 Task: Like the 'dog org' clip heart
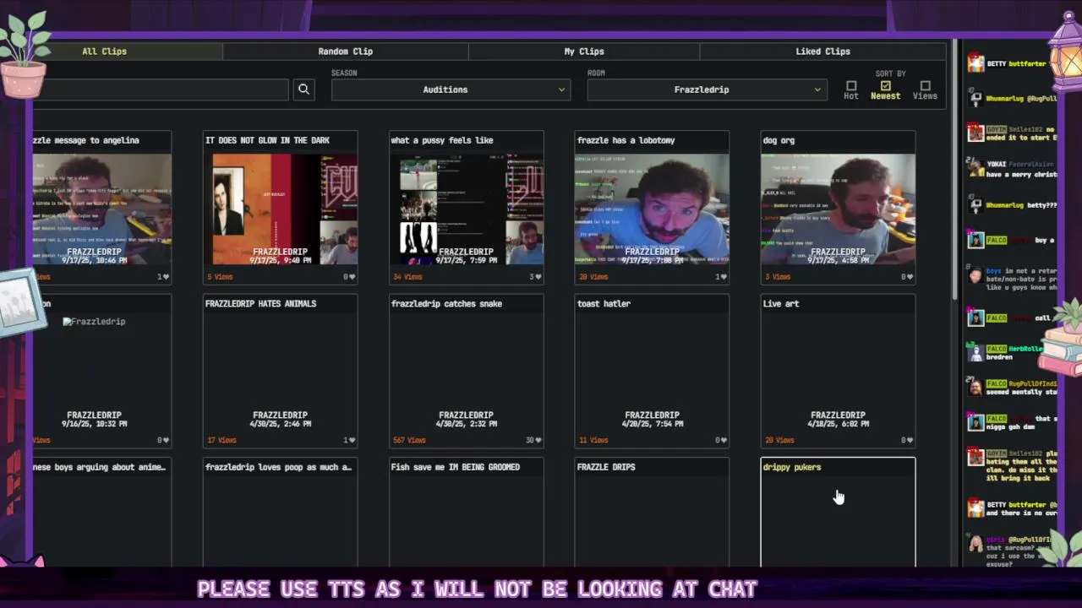(x=908, y=277)
